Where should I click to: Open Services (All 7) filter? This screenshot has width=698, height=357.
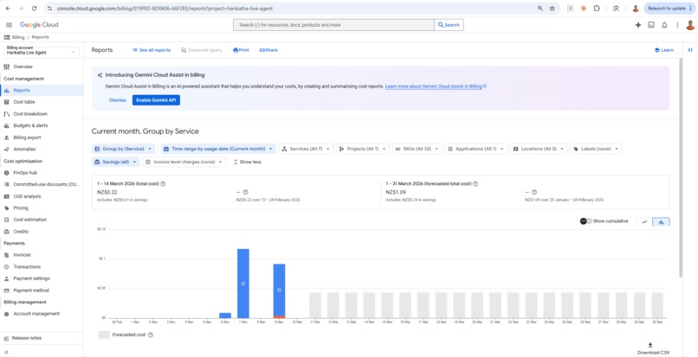pos(307,149)
